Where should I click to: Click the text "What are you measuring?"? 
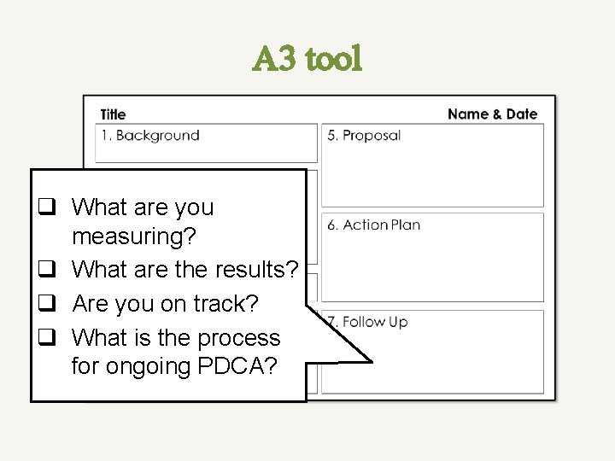(x=143, y=219)
